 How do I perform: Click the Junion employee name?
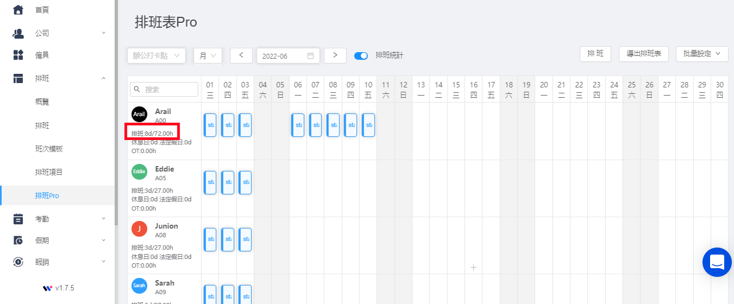(166, 226)
